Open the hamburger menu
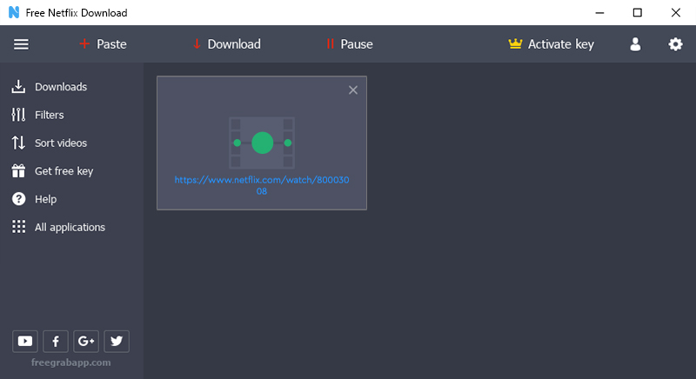The width and height of the screenshot is (696, 379). pos(21,44)
